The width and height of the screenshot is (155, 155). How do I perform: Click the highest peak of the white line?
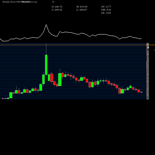click(x=46, y=24)
